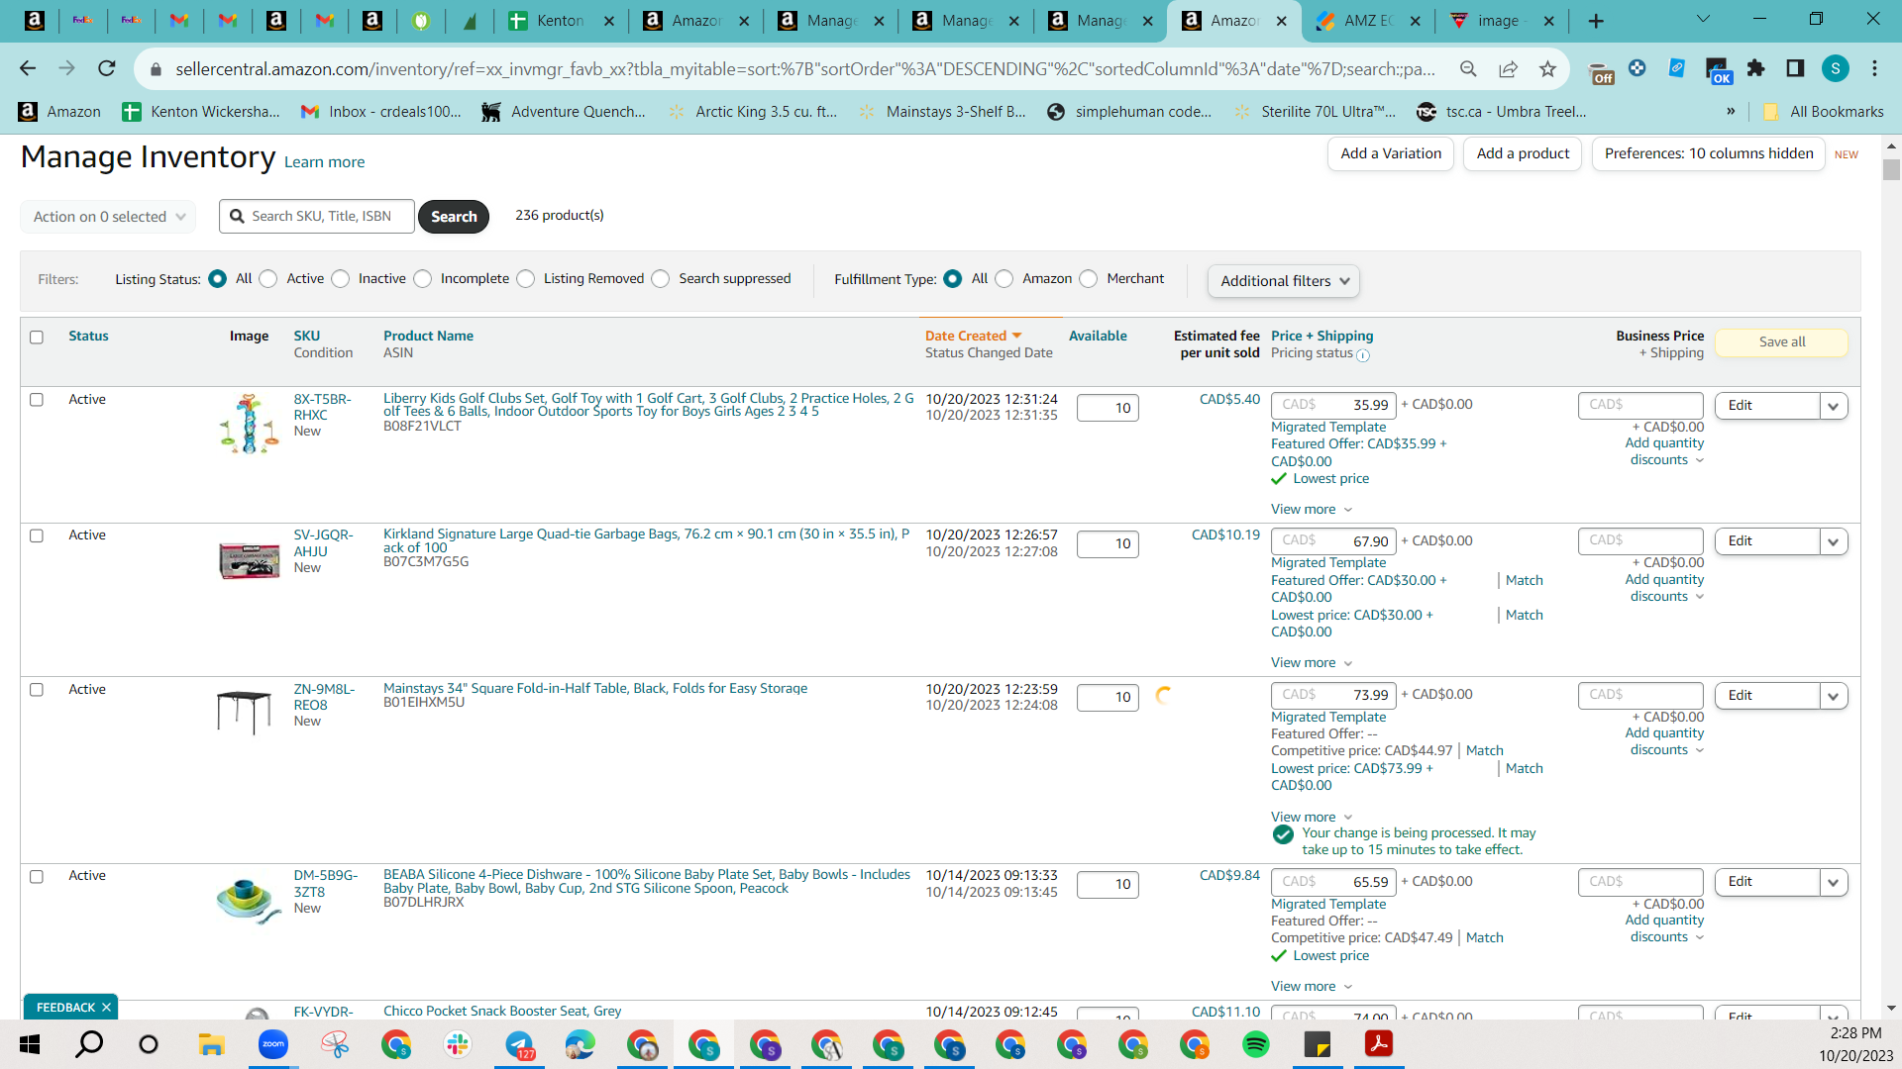Select the Mainstays Fold-in-Half Table row checkbox
Viewport: 1902px width, 1069px height.
[37, 690]
